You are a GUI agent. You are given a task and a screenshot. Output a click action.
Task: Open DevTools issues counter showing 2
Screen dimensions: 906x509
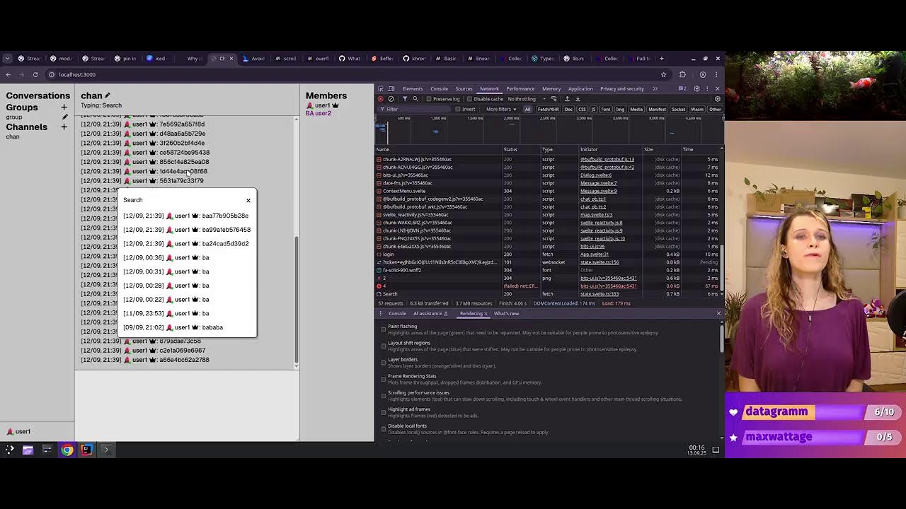tap(682, 89)
